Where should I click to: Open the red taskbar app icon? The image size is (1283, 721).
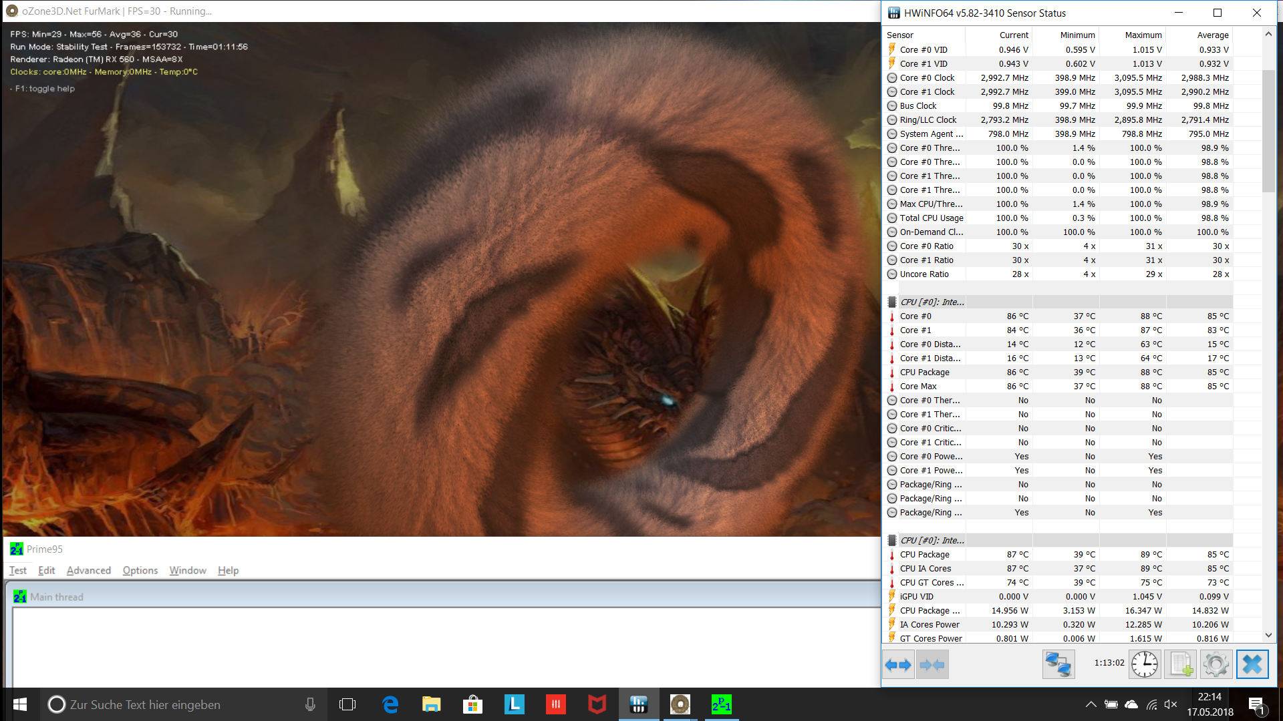[x=556, y=704]
